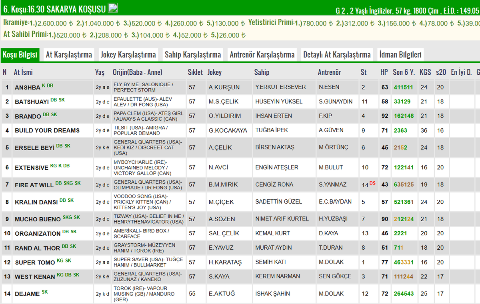Screen dimensions: 480x304
Task: Click jockey N.AVCİ
Action: 218,167
